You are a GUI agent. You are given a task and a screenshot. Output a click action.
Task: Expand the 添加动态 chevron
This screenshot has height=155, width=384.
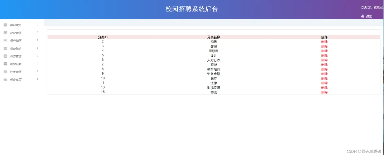pos(37,48)
